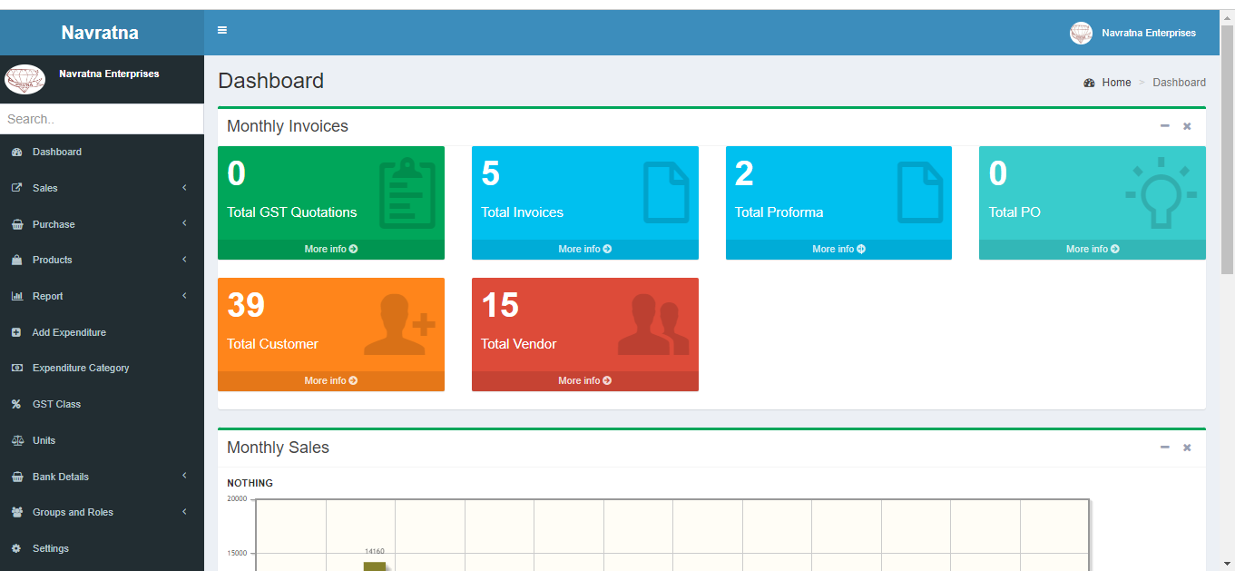Open More info for Total GST Quotations

331,249
